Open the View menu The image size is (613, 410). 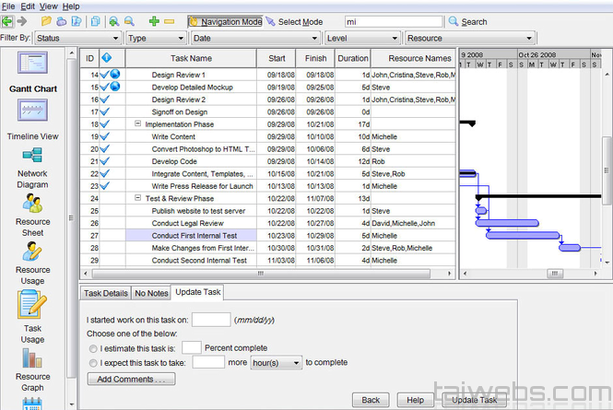[x=48, y=6]
